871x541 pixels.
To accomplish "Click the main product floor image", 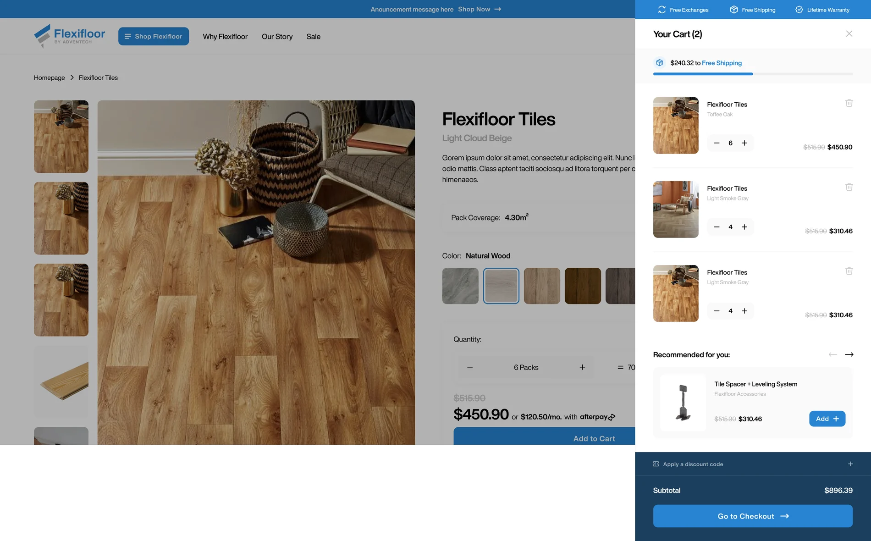I will tap(256, 272).
